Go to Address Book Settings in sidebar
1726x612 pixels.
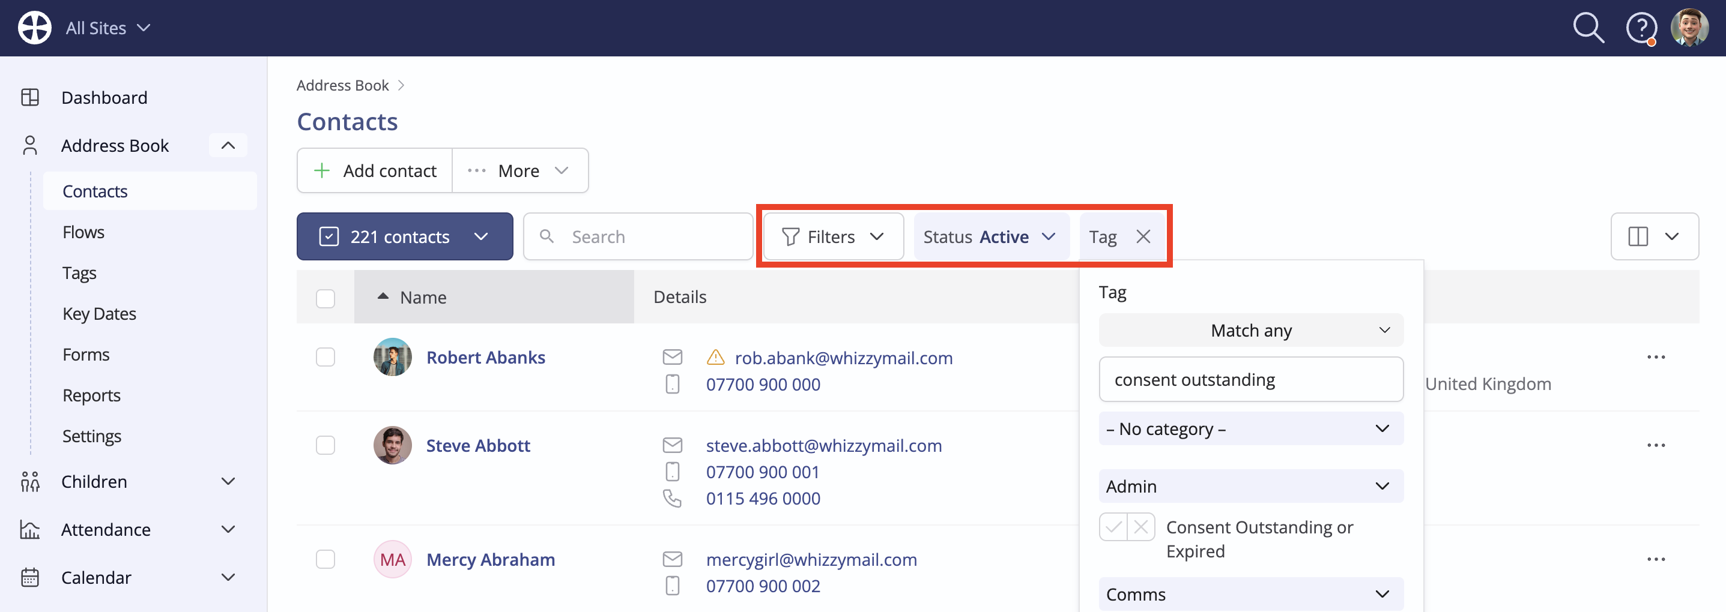pos(92,436)
